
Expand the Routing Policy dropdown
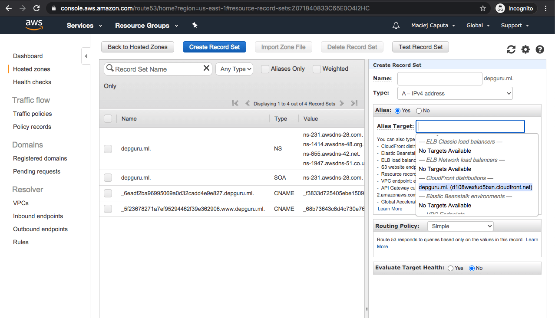tap(460, 226)
